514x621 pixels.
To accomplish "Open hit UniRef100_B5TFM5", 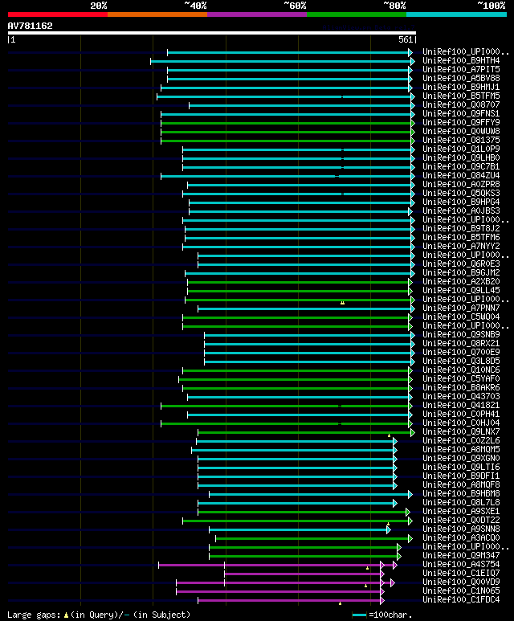I will click(461, 96).
